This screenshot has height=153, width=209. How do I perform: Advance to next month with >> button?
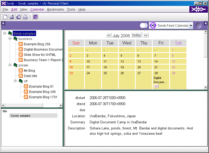(146, 35)
